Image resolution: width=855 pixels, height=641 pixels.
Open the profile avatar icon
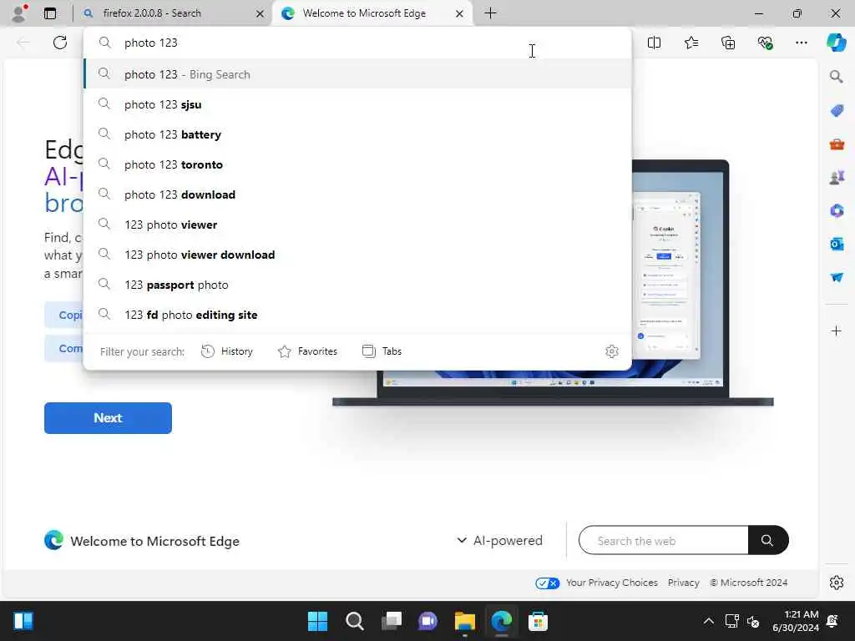tap(20, 13)
